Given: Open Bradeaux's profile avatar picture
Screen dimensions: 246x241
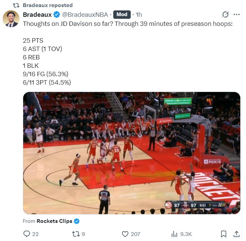Looking at the screenshot, I should tap(11, 19).
